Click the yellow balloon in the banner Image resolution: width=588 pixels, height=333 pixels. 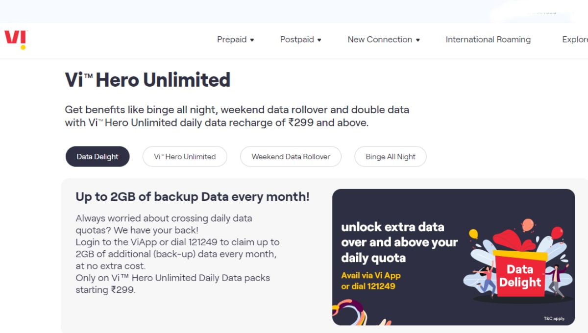click(473, 234)
